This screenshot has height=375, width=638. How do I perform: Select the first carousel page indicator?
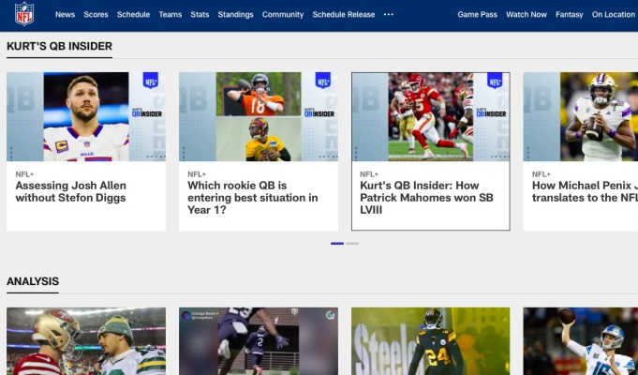(337, 244)
